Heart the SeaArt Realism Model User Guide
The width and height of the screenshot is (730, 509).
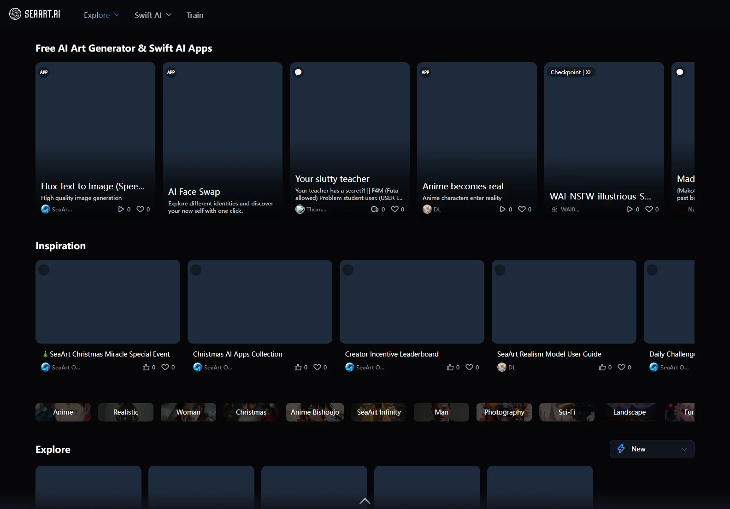point(621,367)
